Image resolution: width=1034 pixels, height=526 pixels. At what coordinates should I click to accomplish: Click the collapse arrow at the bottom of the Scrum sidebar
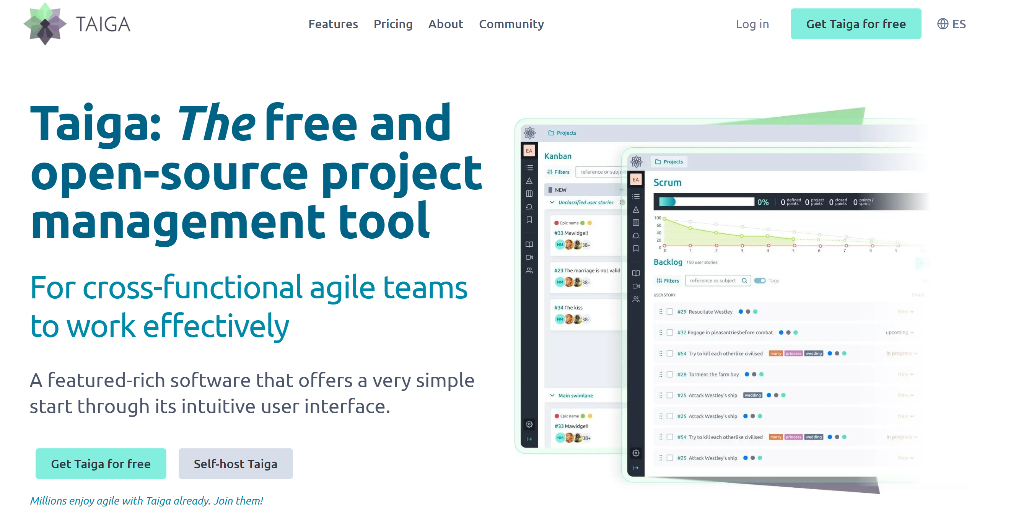[x=636, y=468]
